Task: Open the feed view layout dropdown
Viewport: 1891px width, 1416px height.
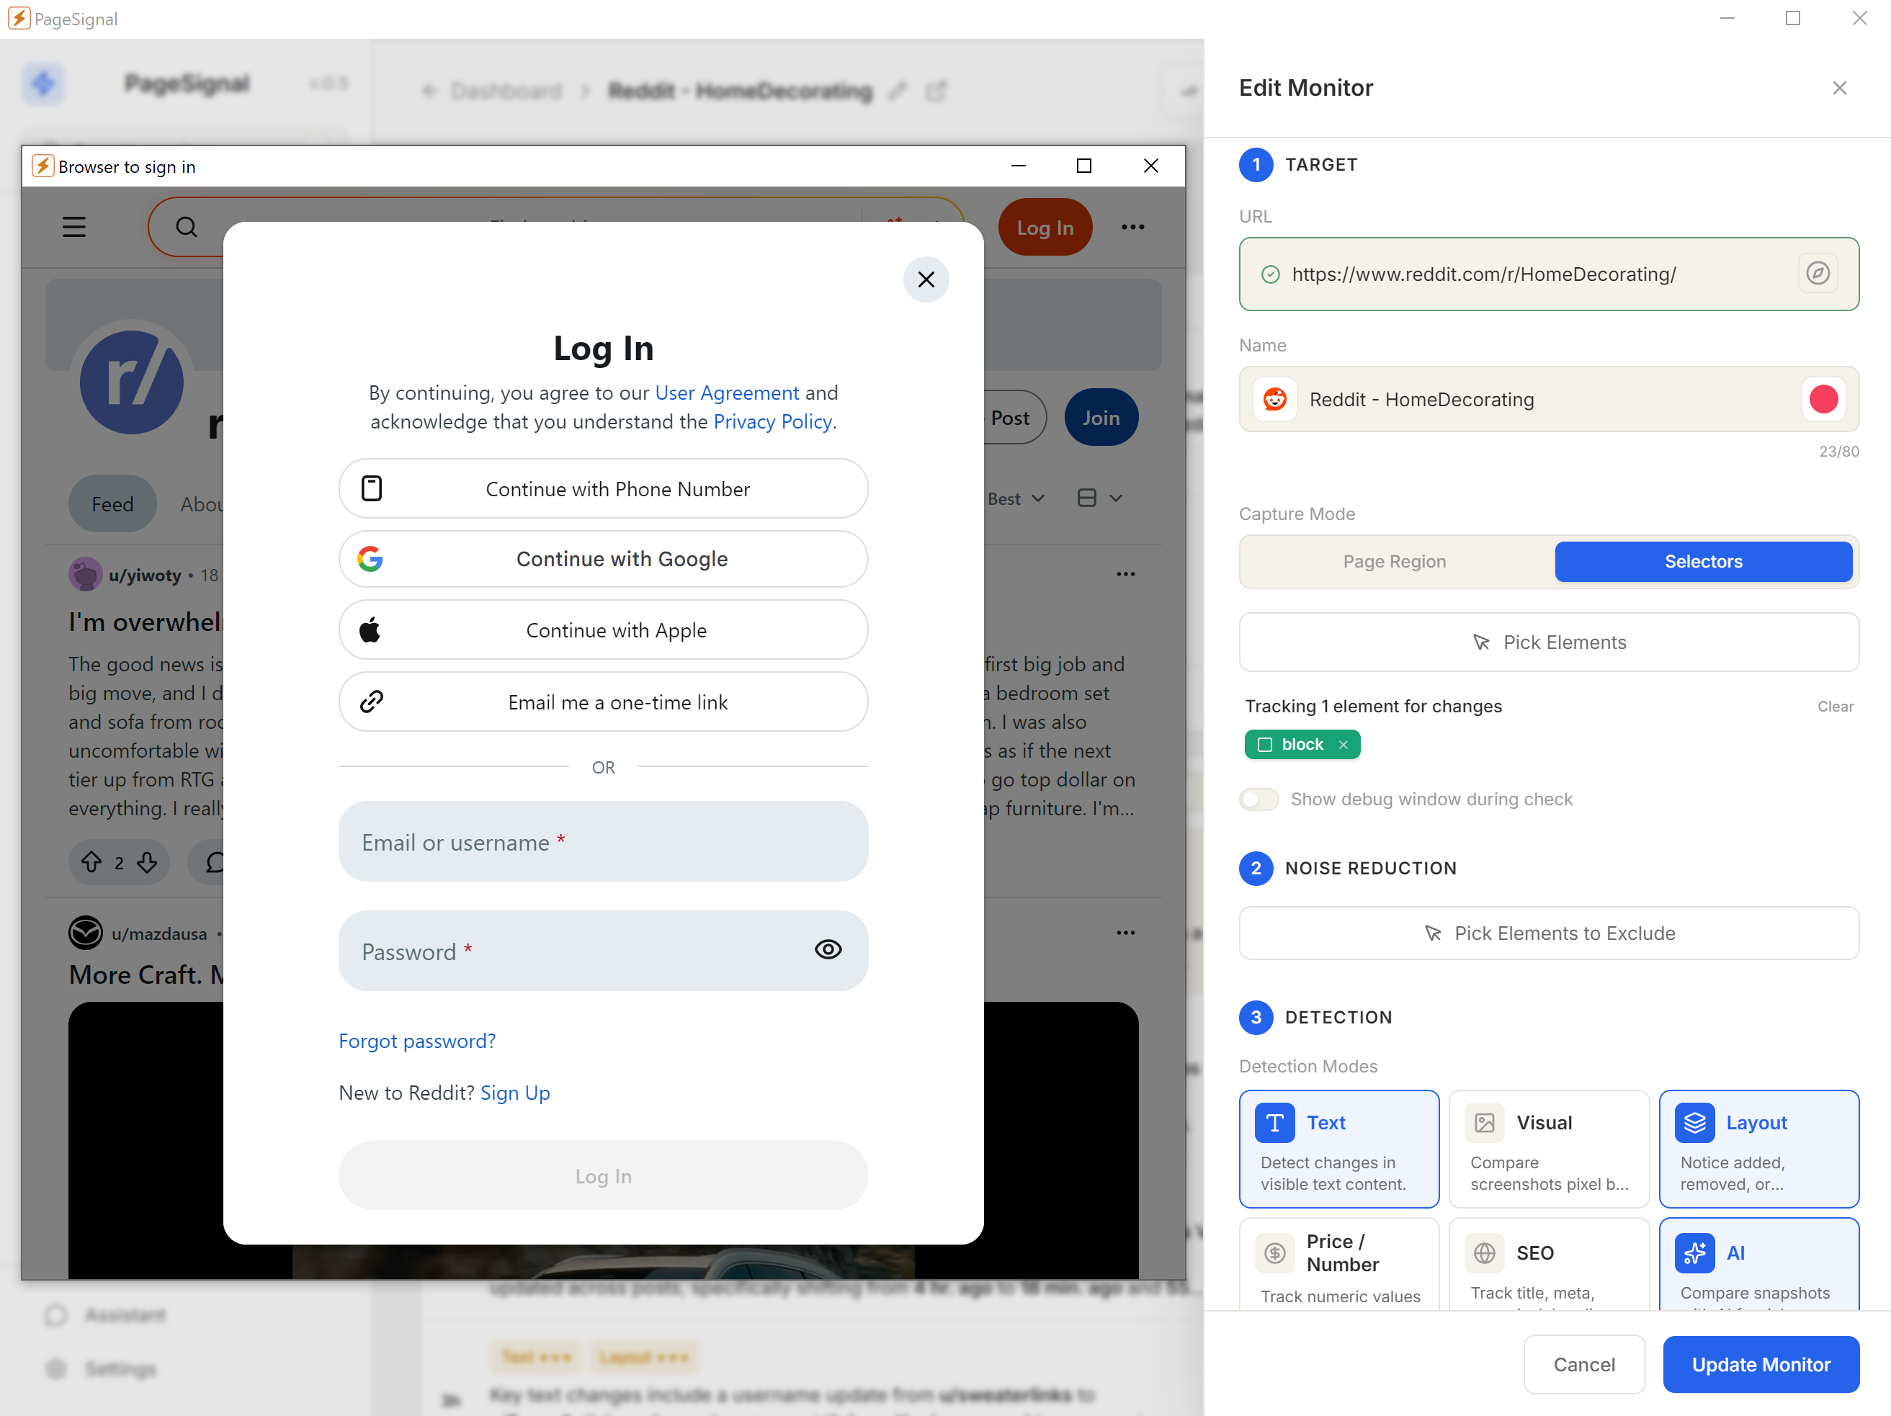Action: (x=1100, y=498)
